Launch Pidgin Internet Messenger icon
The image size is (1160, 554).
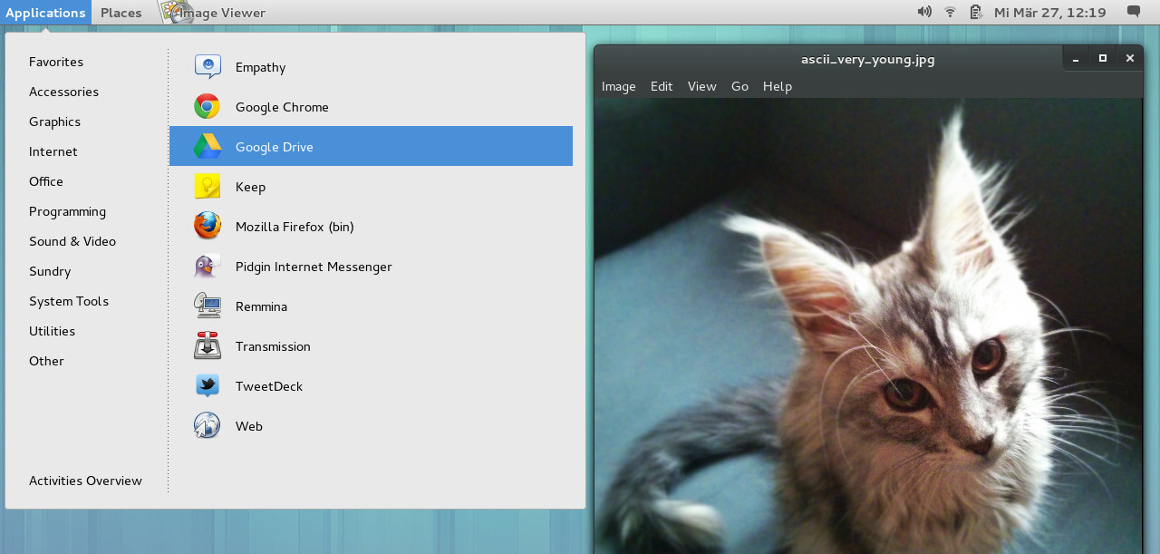pyautogui.click(x=208, y=267)
